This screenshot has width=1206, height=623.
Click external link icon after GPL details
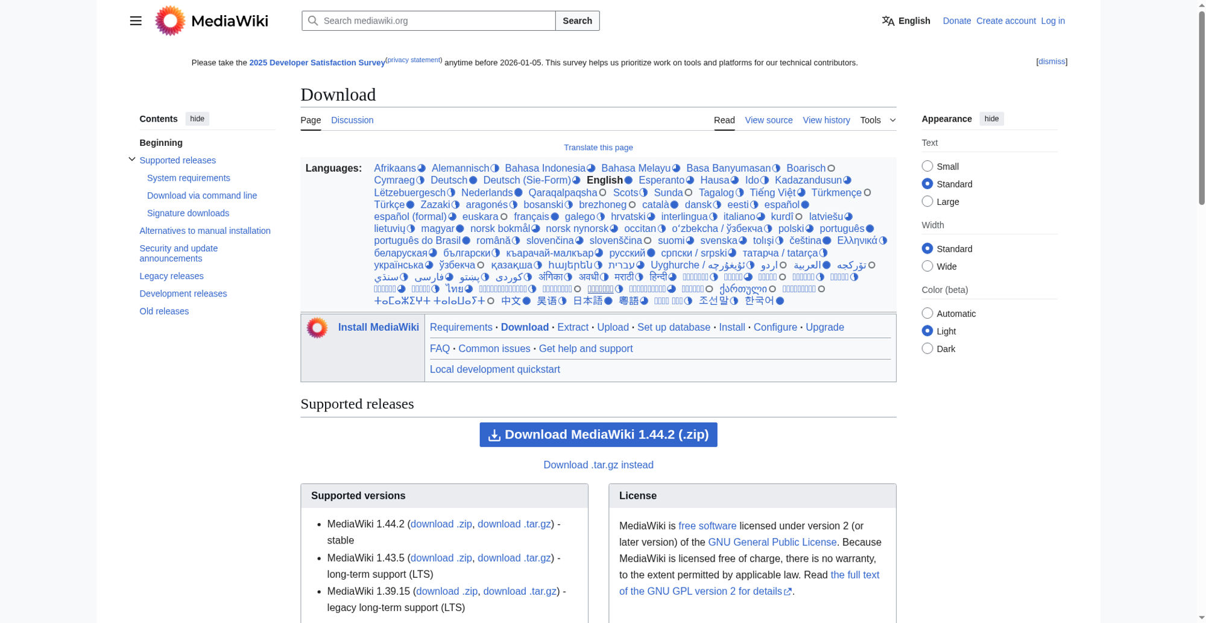tap(788, 592)
